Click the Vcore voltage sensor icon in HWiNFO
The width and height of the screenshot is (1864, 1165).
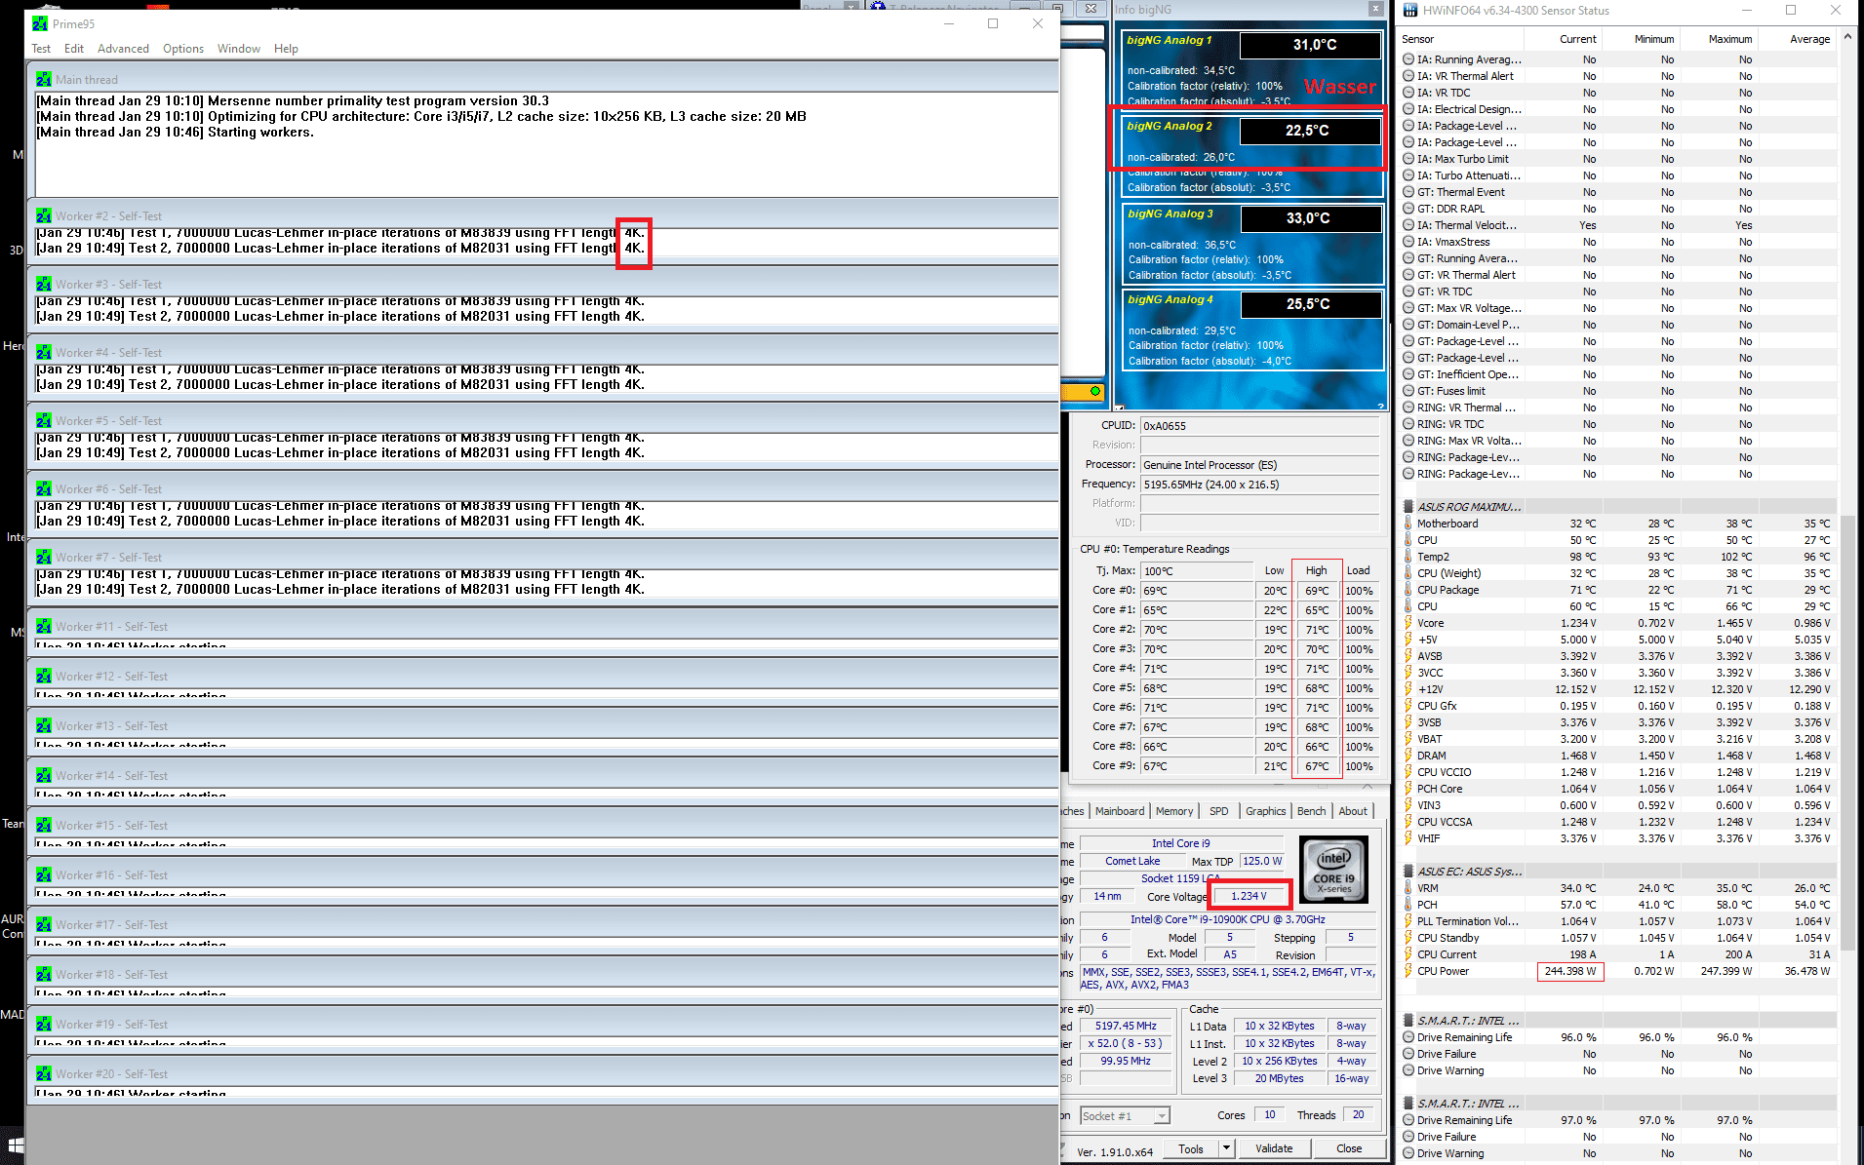tap(1408, 623)
